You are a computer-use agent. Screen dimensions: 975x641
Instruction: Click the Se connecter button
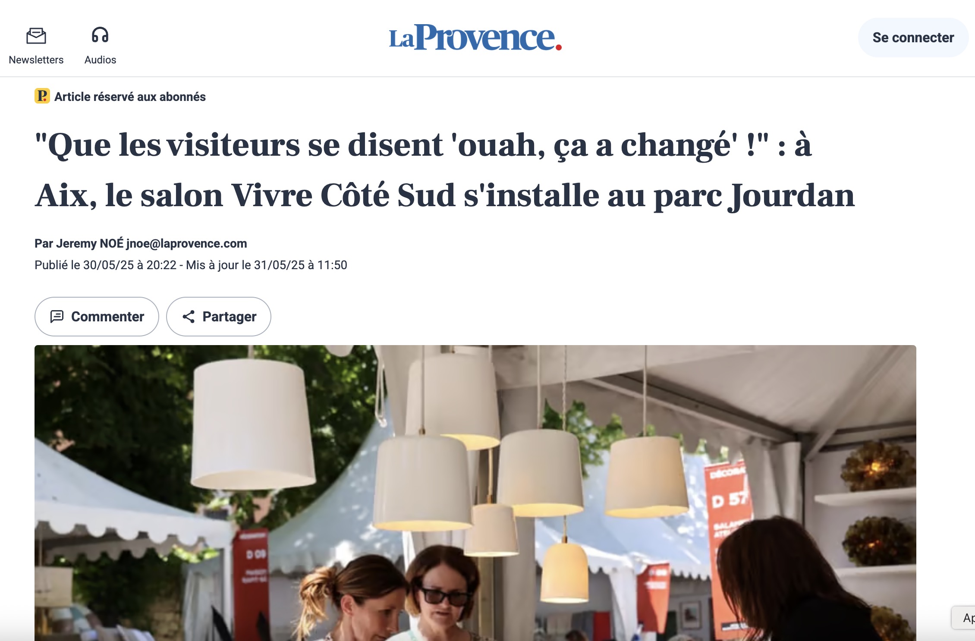point(913,38)
